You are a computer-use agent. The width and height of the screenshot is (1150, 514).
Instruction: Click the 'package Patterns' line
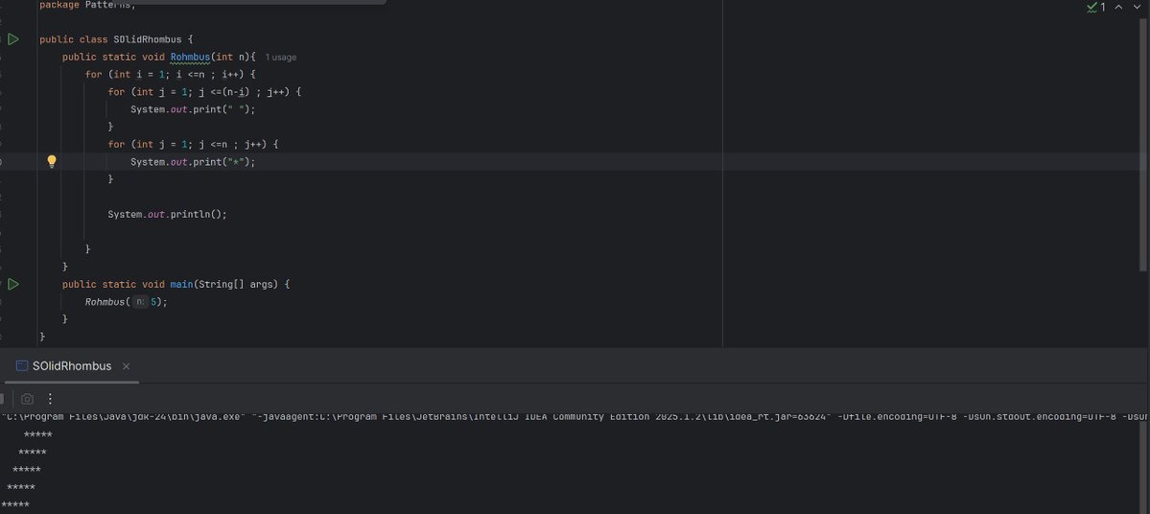coord(87,5)
